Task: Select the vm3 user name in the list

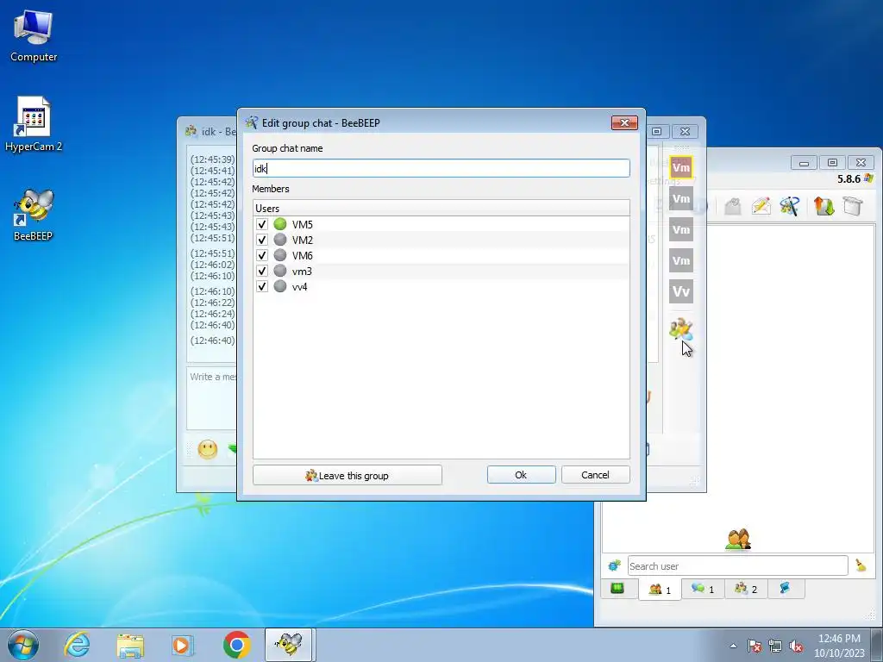Action: coord(302,272)
